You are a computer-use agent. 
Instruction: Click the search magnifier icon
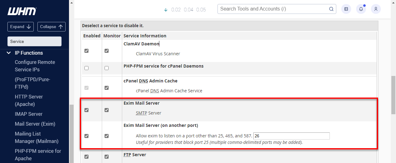(x=331, y=9)
